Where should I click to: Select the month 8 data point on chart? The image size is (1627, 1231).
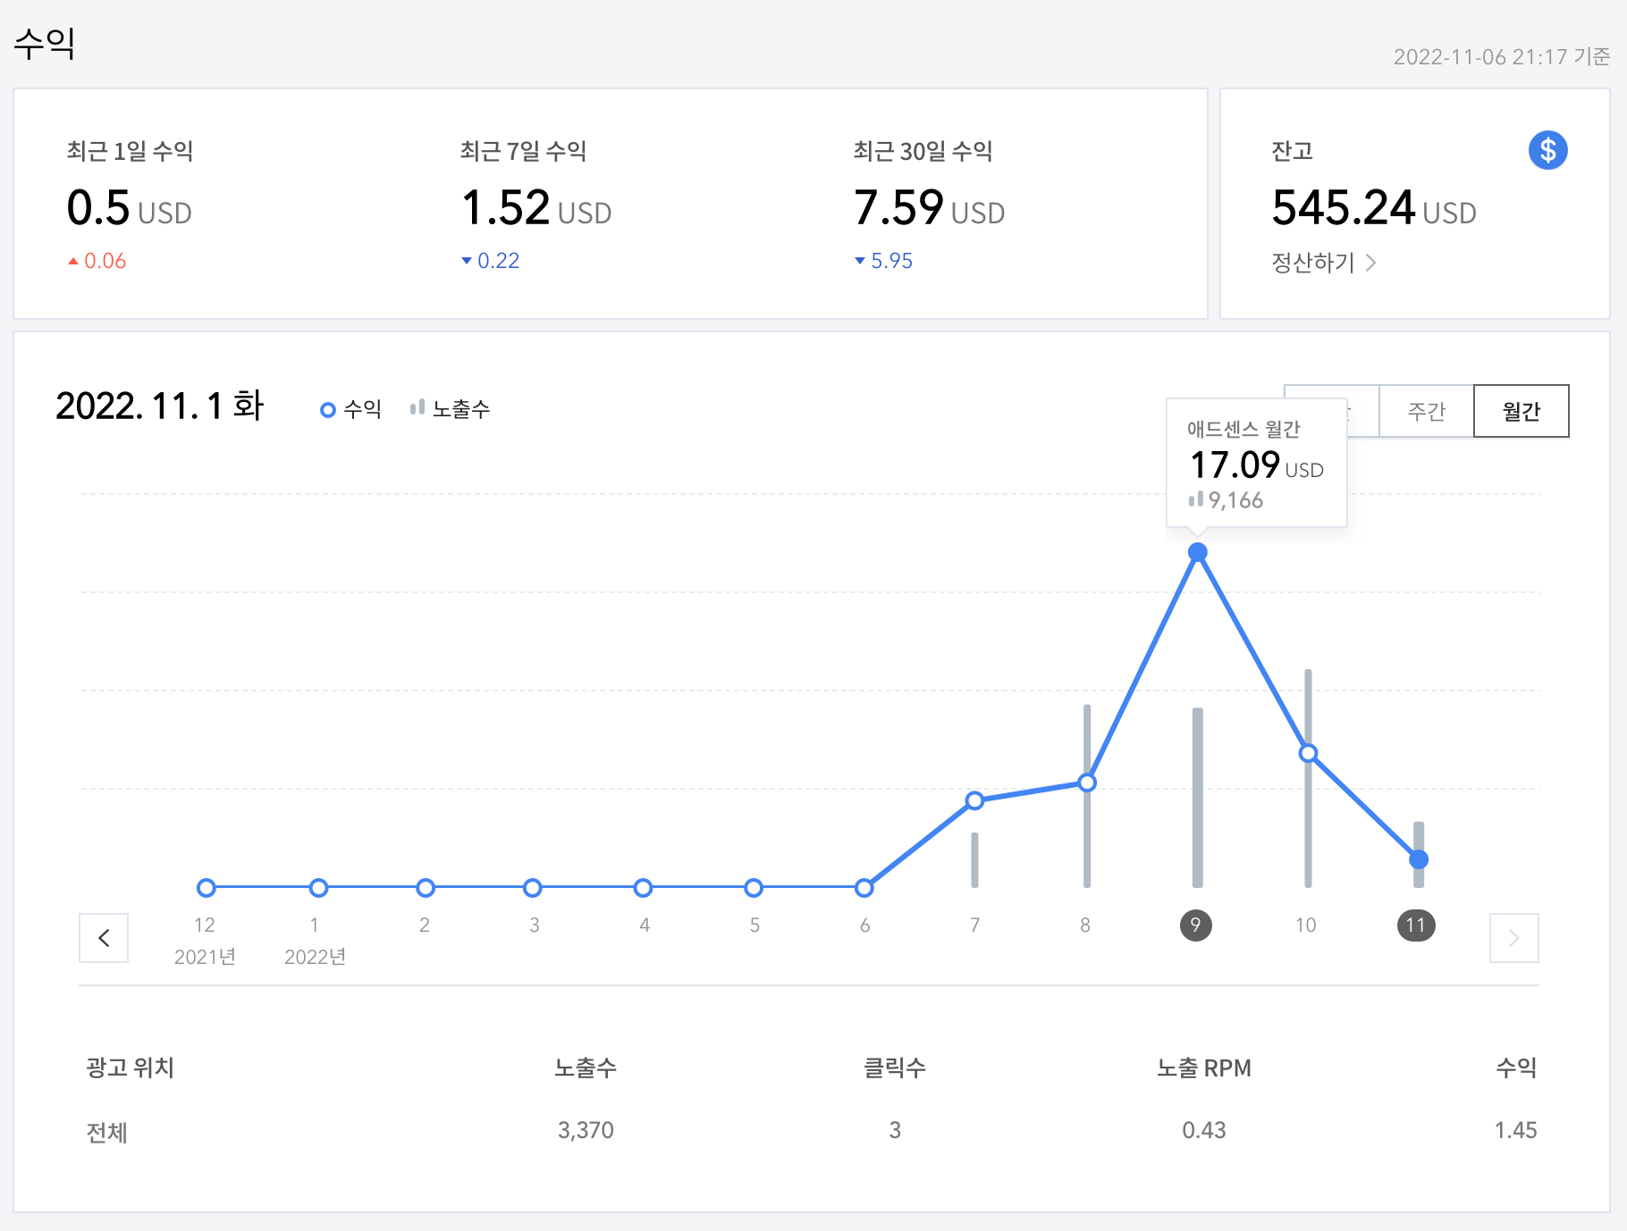point(1087,783)
